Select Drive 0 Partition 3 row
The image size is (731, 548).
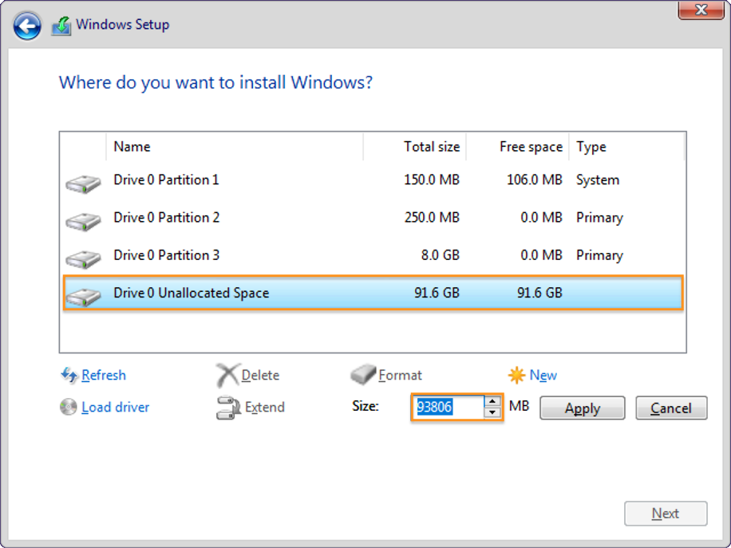pyautogui.click(x=373, y=256)
